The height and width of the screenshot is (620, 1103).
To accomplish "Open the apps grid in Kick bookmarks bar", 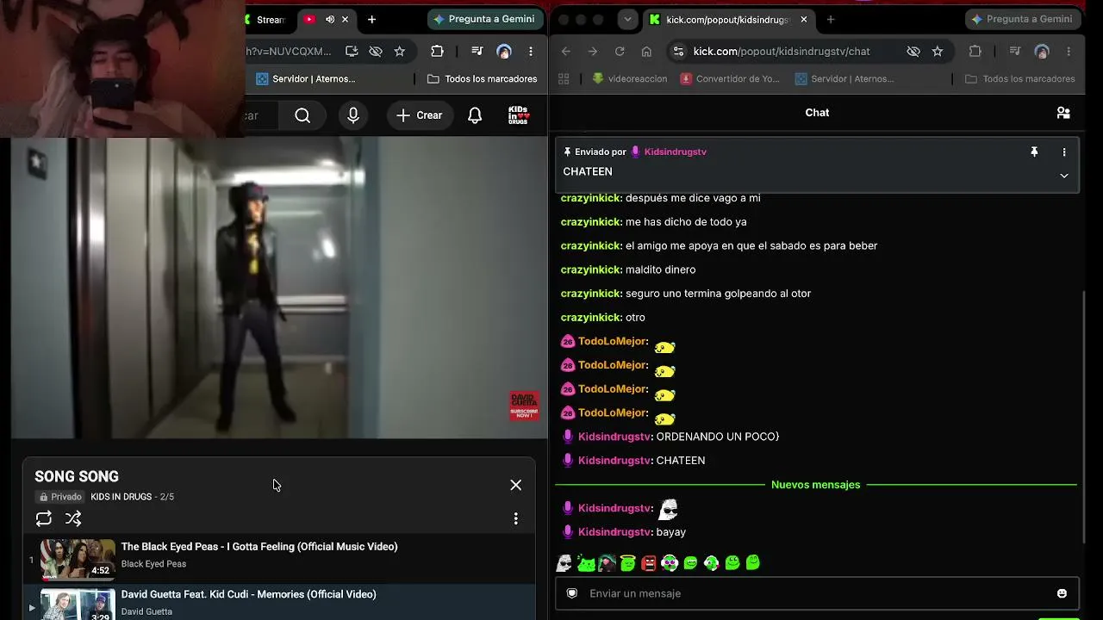I will point(564,79).
